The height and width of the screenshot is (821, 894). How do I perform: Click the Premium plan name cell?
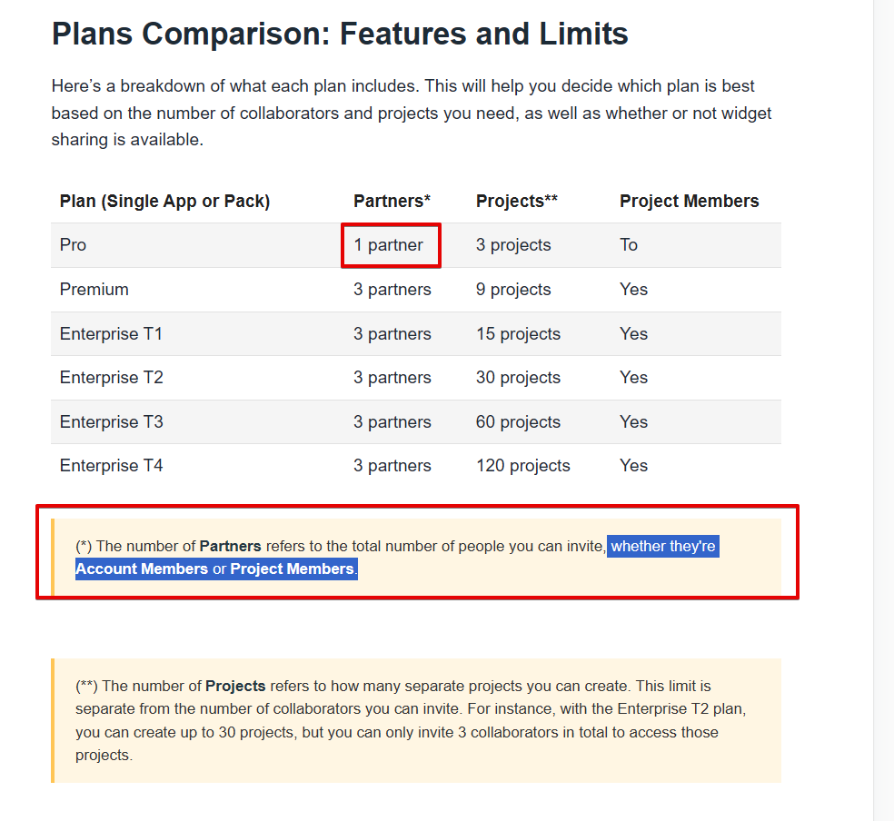[94, 290]
